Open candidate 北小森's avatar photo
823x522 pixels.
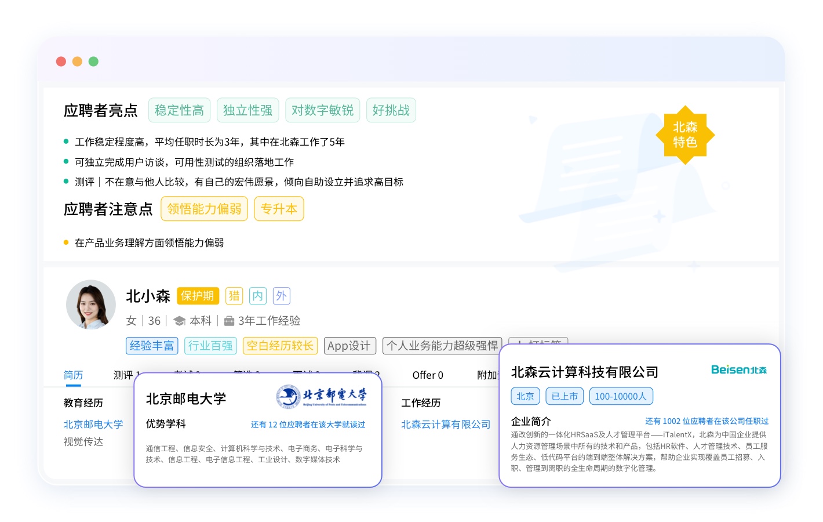91,304
